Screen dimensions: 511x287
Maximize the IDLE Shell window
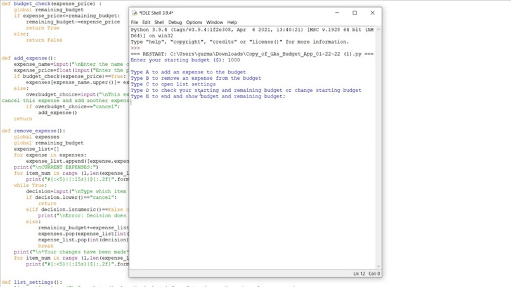(354, 13)
